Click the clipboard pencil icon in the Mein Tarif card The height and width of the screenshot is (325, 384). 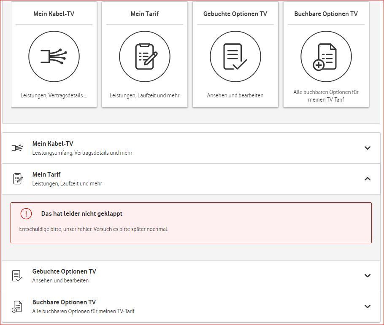(x=144, y=56)
